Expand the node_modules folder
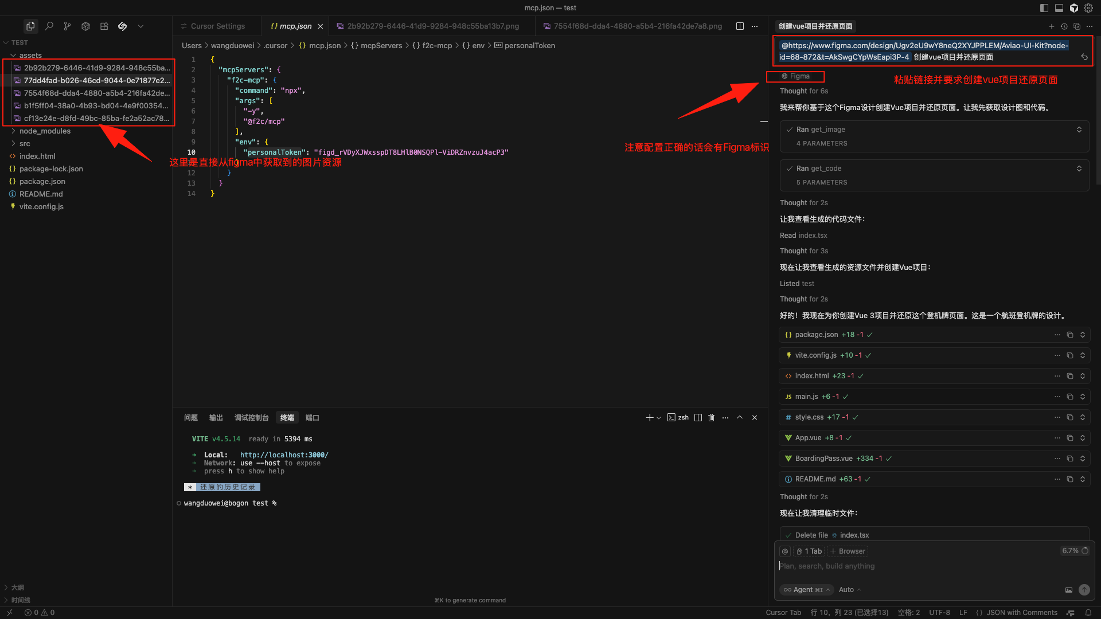1101x619 pixels. (45, 131)
